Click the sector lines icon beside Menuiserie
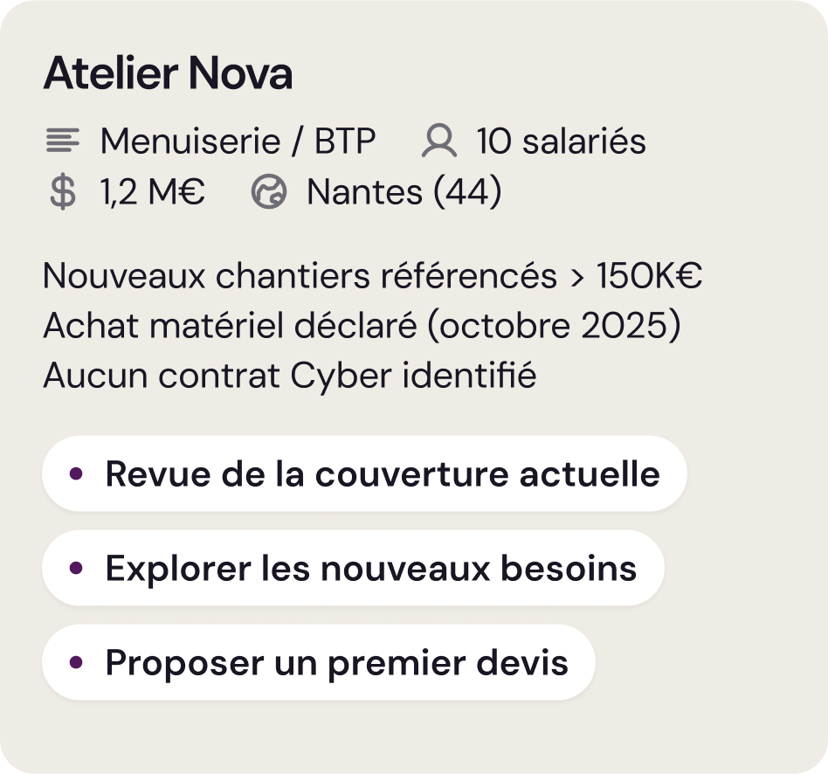 tap(62, 141)
